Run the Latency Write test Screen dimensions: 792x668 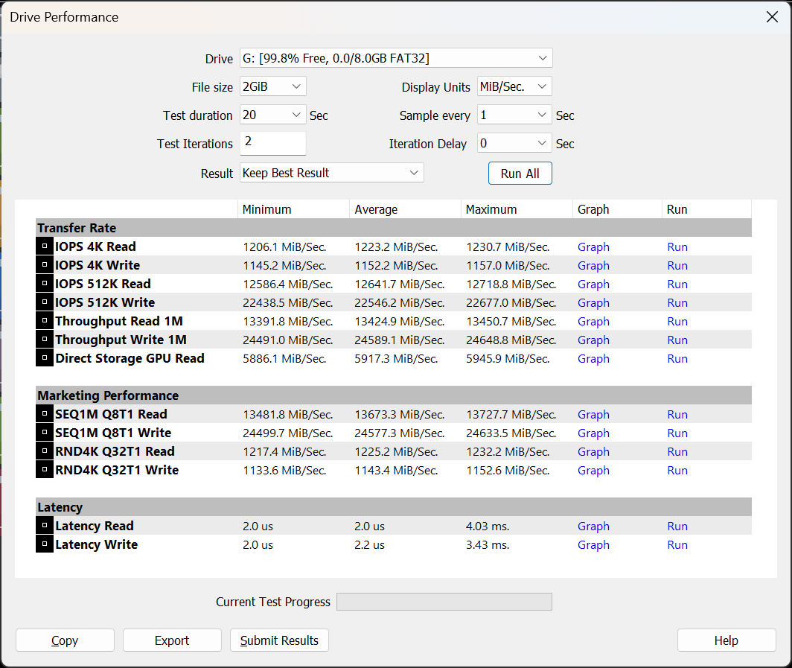677,544
